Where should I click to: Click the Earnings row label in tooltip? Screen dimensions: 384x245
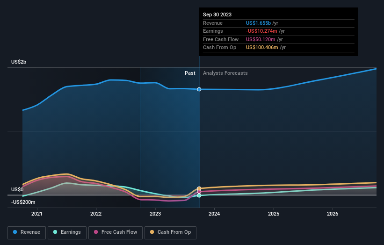pos(213,31)
